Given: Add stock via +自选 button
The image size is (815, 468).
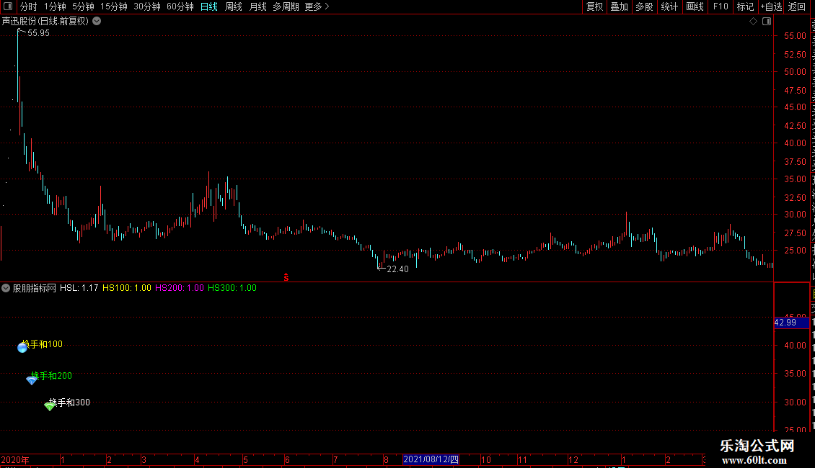Looking at the screenshot, I should pyautogui.click(x=771, y=6).
